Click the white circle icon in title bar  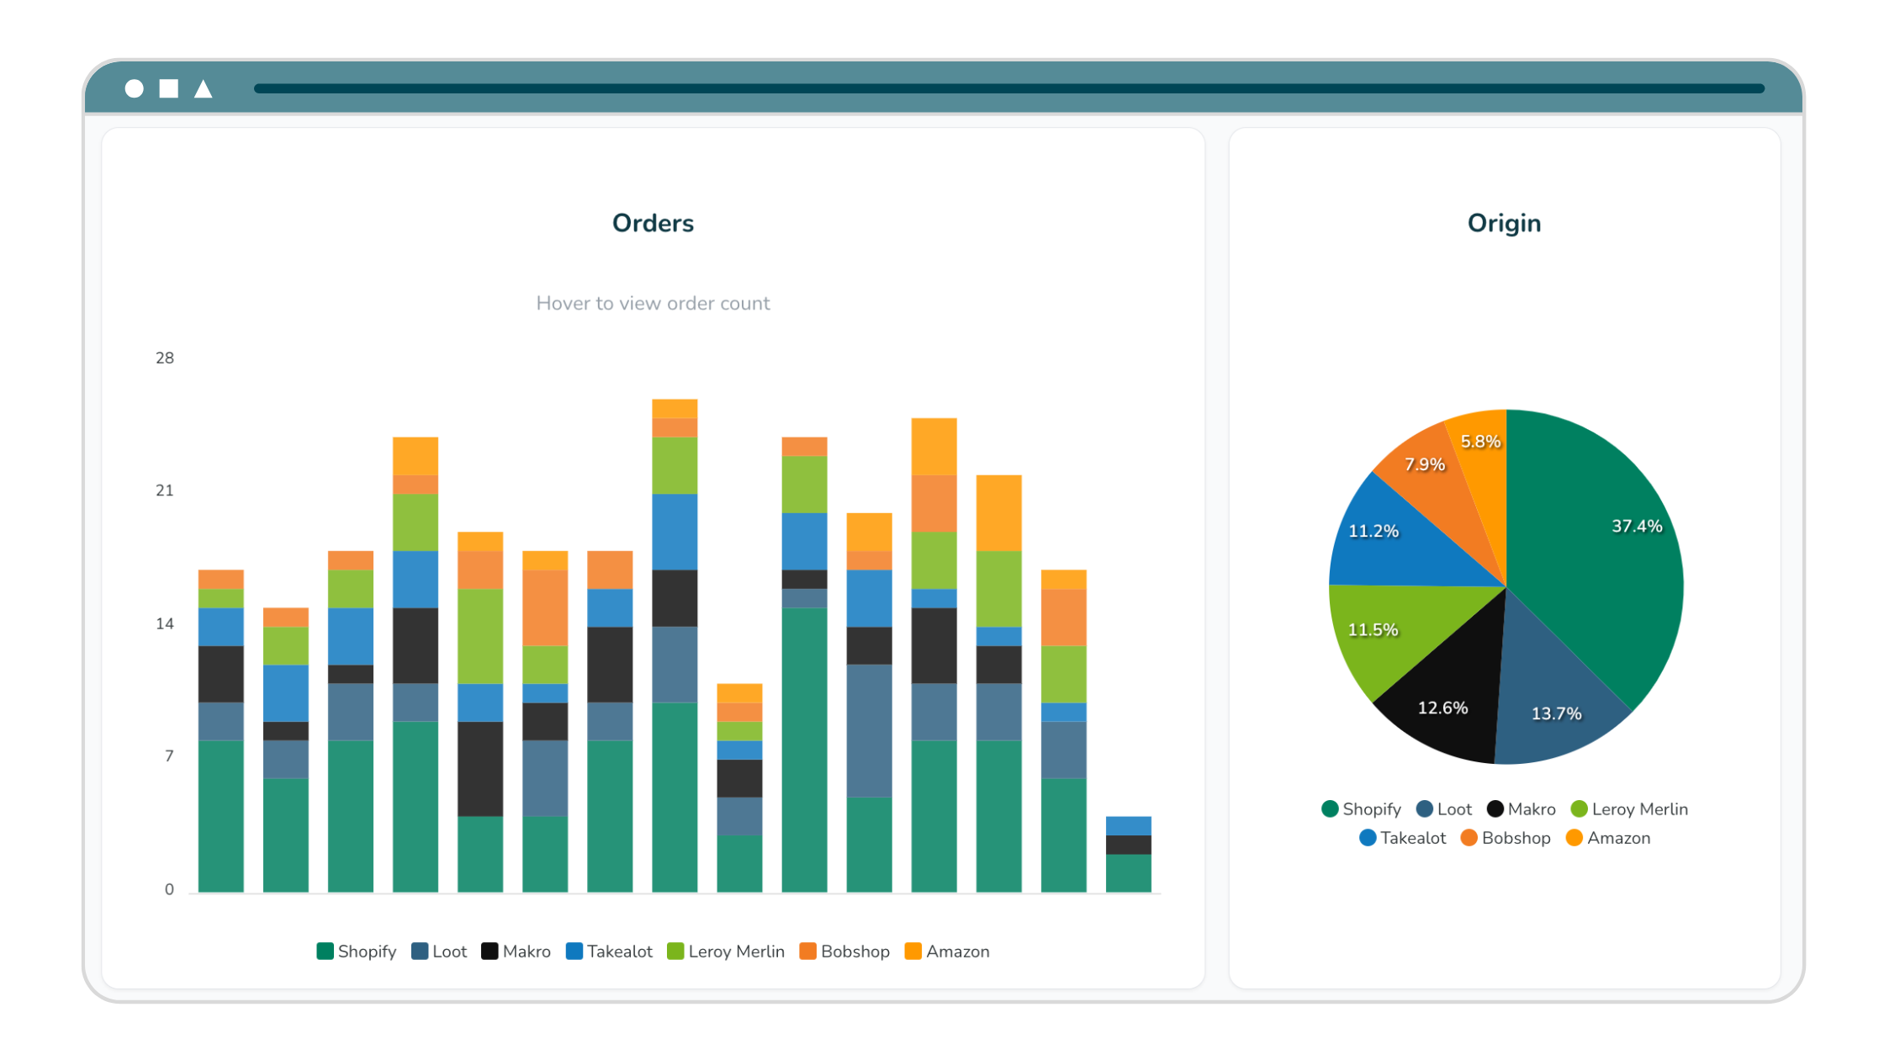135,88
